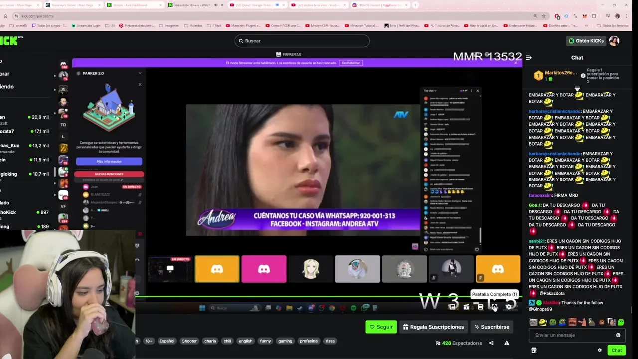Open the video player settings gear

[x=509, y=307]
